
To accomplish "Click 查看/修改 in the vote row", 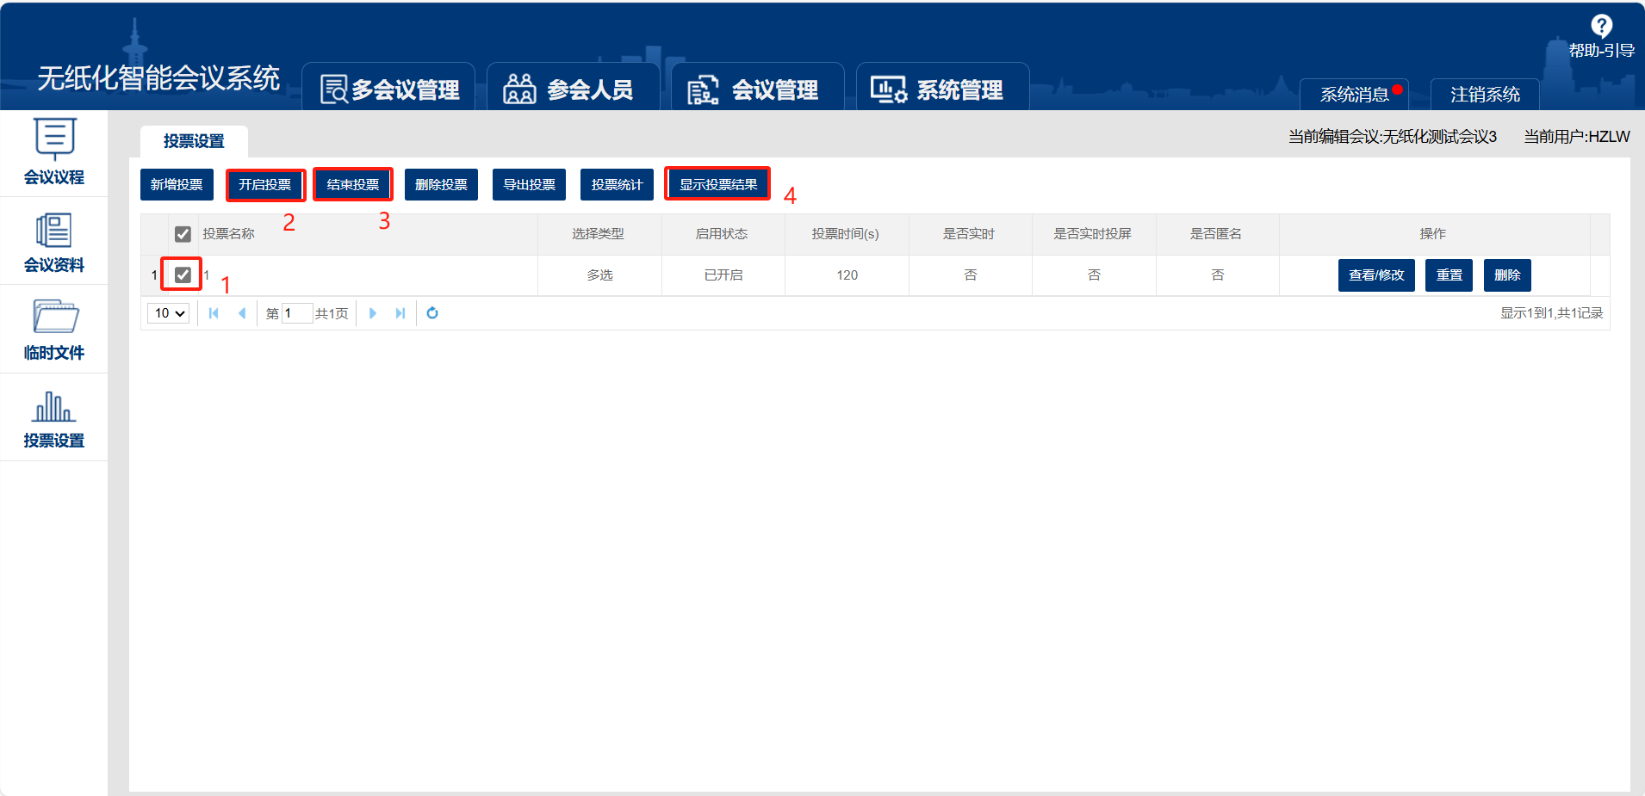I will pyautogui.click(x=1376, y=275).
